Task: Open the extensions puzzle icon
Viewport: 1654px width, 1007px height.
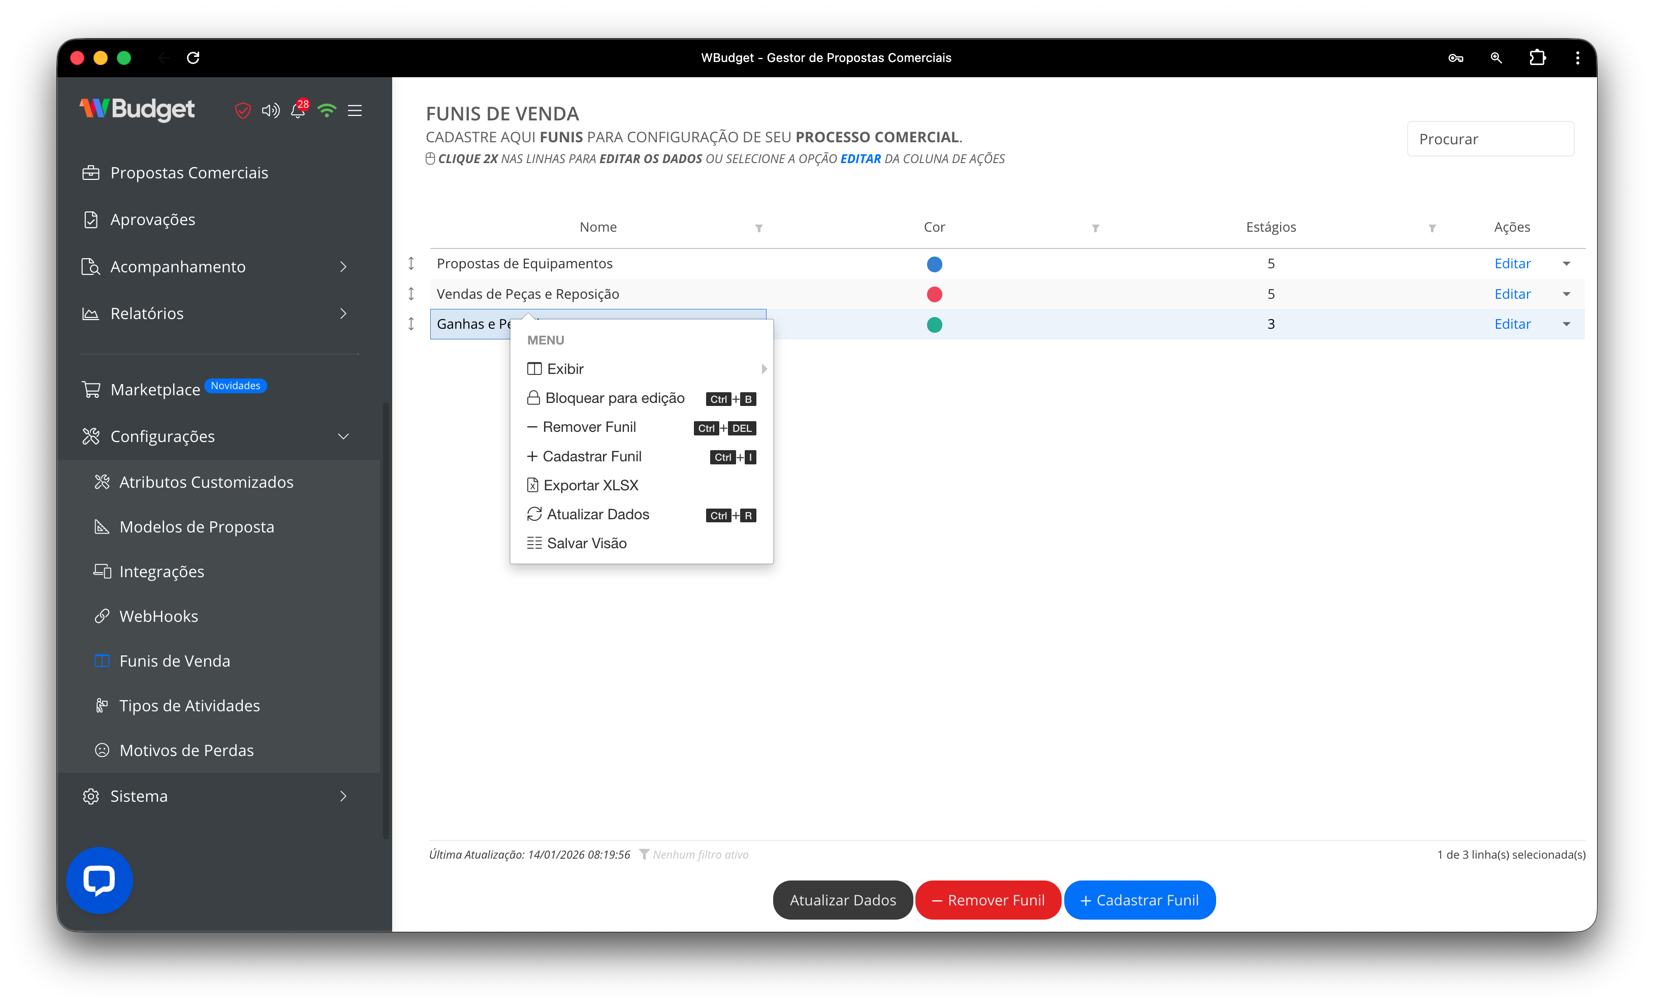Action: (x=1537, y=58)
